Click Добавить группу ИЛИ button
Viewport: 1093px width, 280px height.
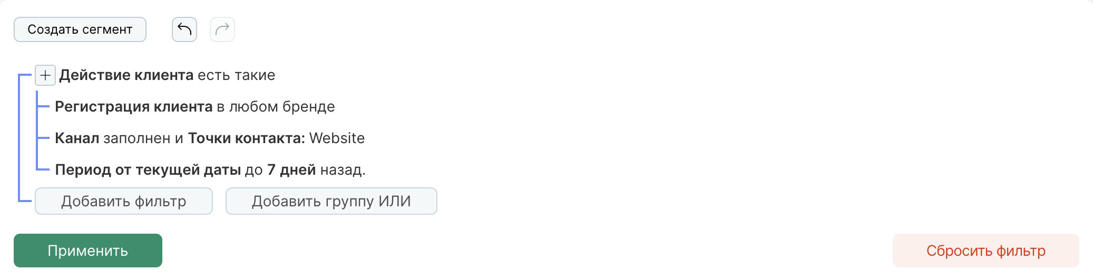click(331, 201)
